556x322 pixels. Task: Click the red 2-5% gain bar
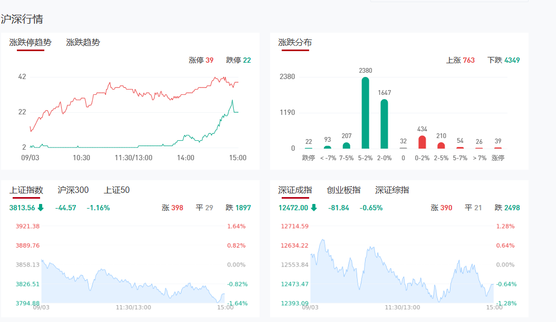tap(441, 145)
